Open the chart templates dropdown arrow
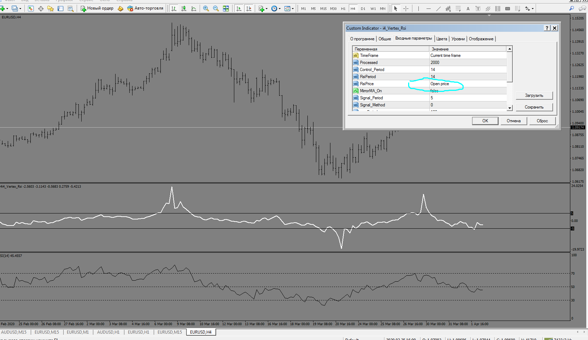588x340 pixels. coord(293,8)
